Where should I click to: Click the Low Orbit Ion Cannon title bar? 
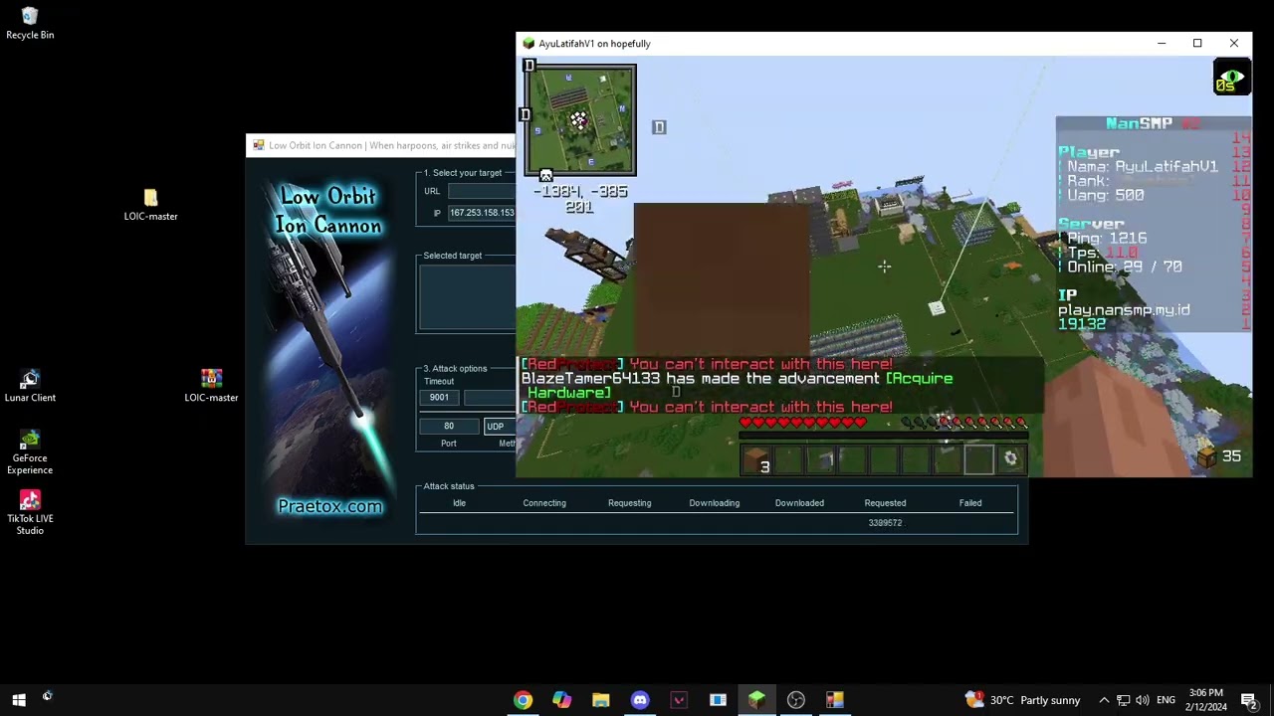(x=381, y=145)
